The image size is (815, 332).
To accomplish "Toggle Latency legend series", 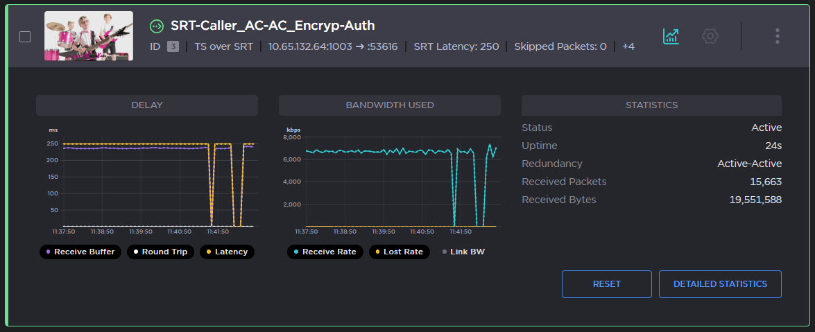I will click(227, 252).
